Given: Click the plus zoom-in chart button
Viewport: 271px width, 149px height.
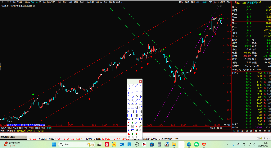Looking at the screenshot, I should (x=225, y=128).
